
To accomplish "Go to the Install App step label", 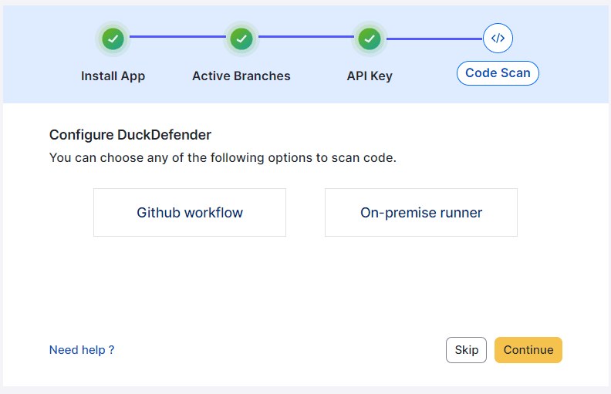I will [113, 76].
